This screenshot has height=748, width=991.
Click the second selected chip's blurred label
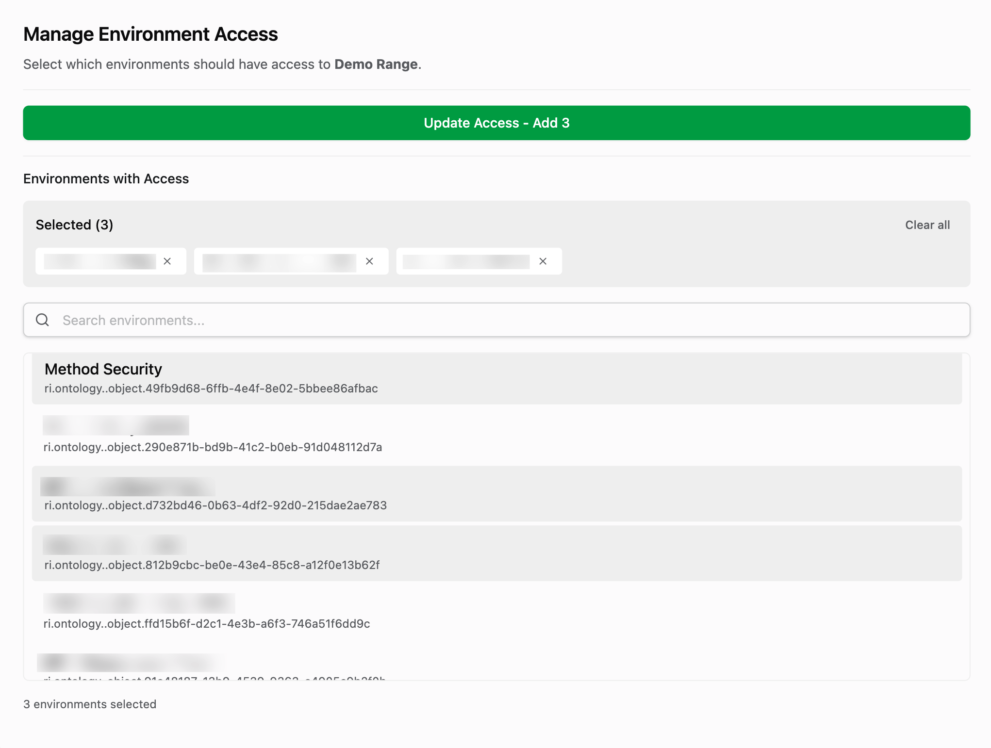click(279, 261)
